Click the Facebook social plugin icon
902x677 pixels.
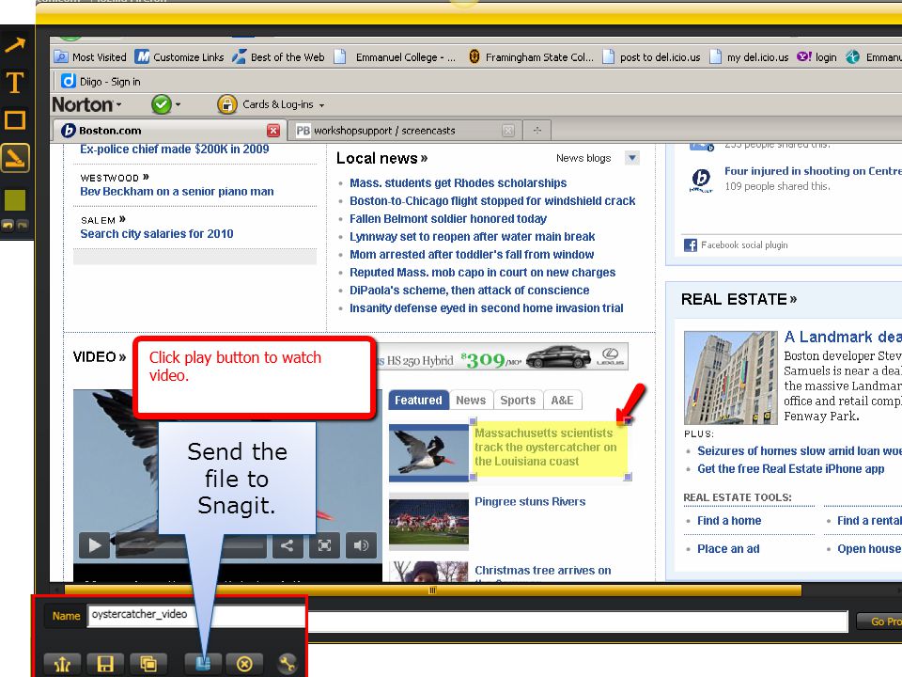click(691, 245)
